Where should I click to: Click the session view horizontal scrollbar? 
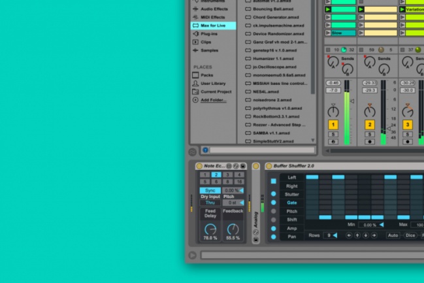377,151
